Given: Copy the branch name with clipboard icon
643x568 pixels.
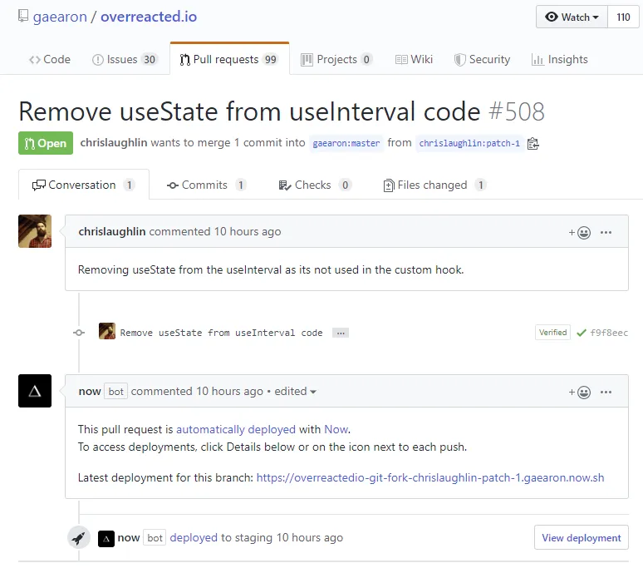Looking at the screenshot, I should pos(533,144).
